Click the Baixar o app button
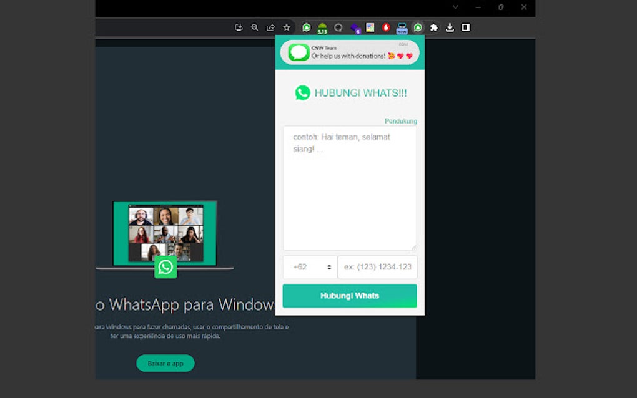This screenshot has height=398, width=637. 165,363
